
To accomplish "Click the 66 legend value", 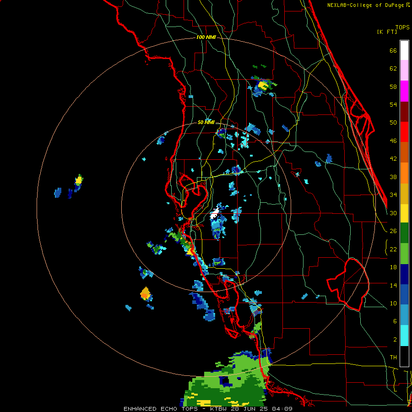I will [393, 50].
